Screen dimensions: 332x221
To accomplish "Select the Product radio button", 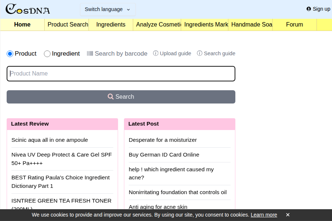I will tap(10, 54).
